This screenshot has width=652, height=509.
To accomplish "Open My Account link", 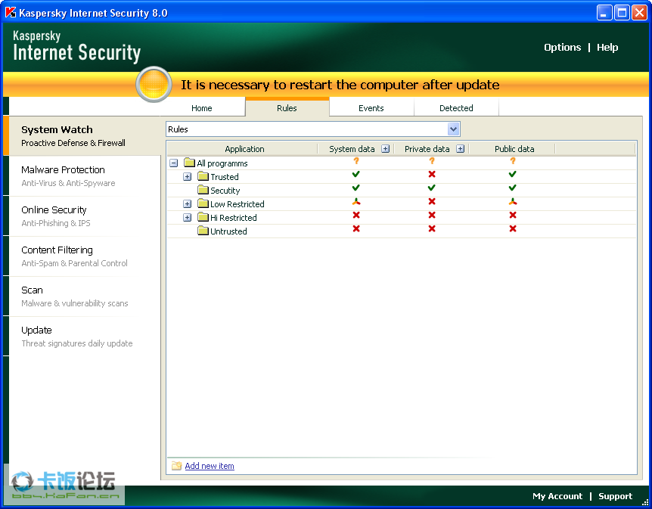I will [557, 496].
